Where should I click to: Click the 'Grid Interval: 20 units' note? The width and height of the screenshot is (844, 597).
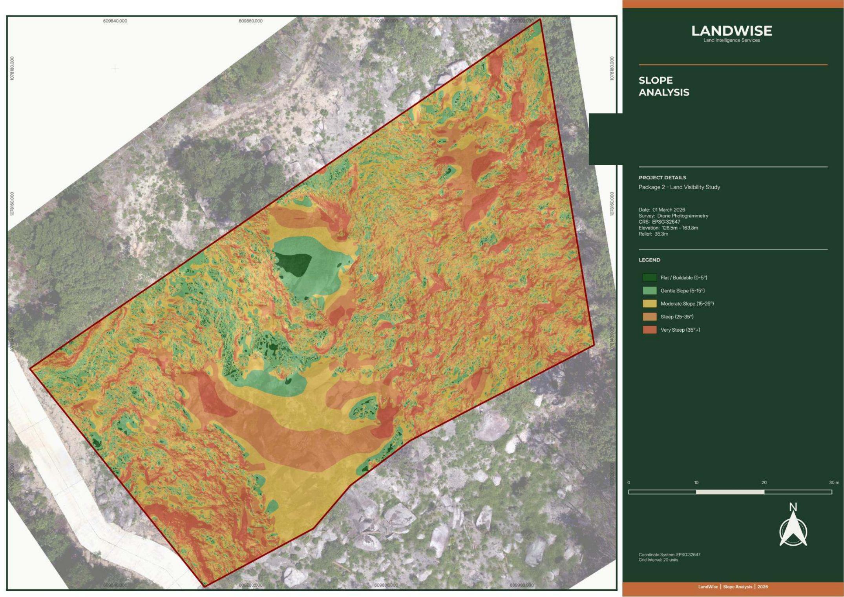(x=658, y=560)
